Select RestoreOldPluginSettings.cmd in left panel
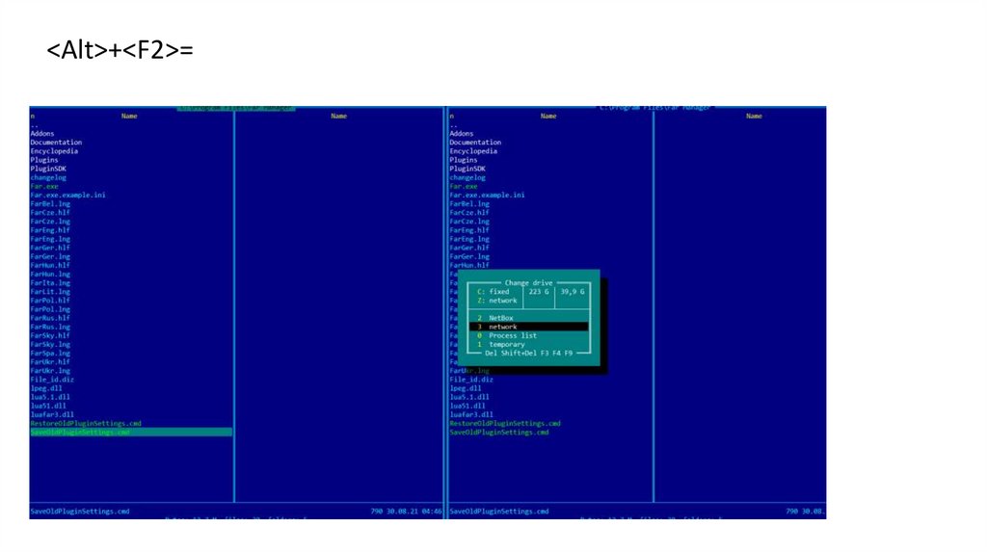Image resolution: width=987 pixels, height=553 pixels. (86, 424)
